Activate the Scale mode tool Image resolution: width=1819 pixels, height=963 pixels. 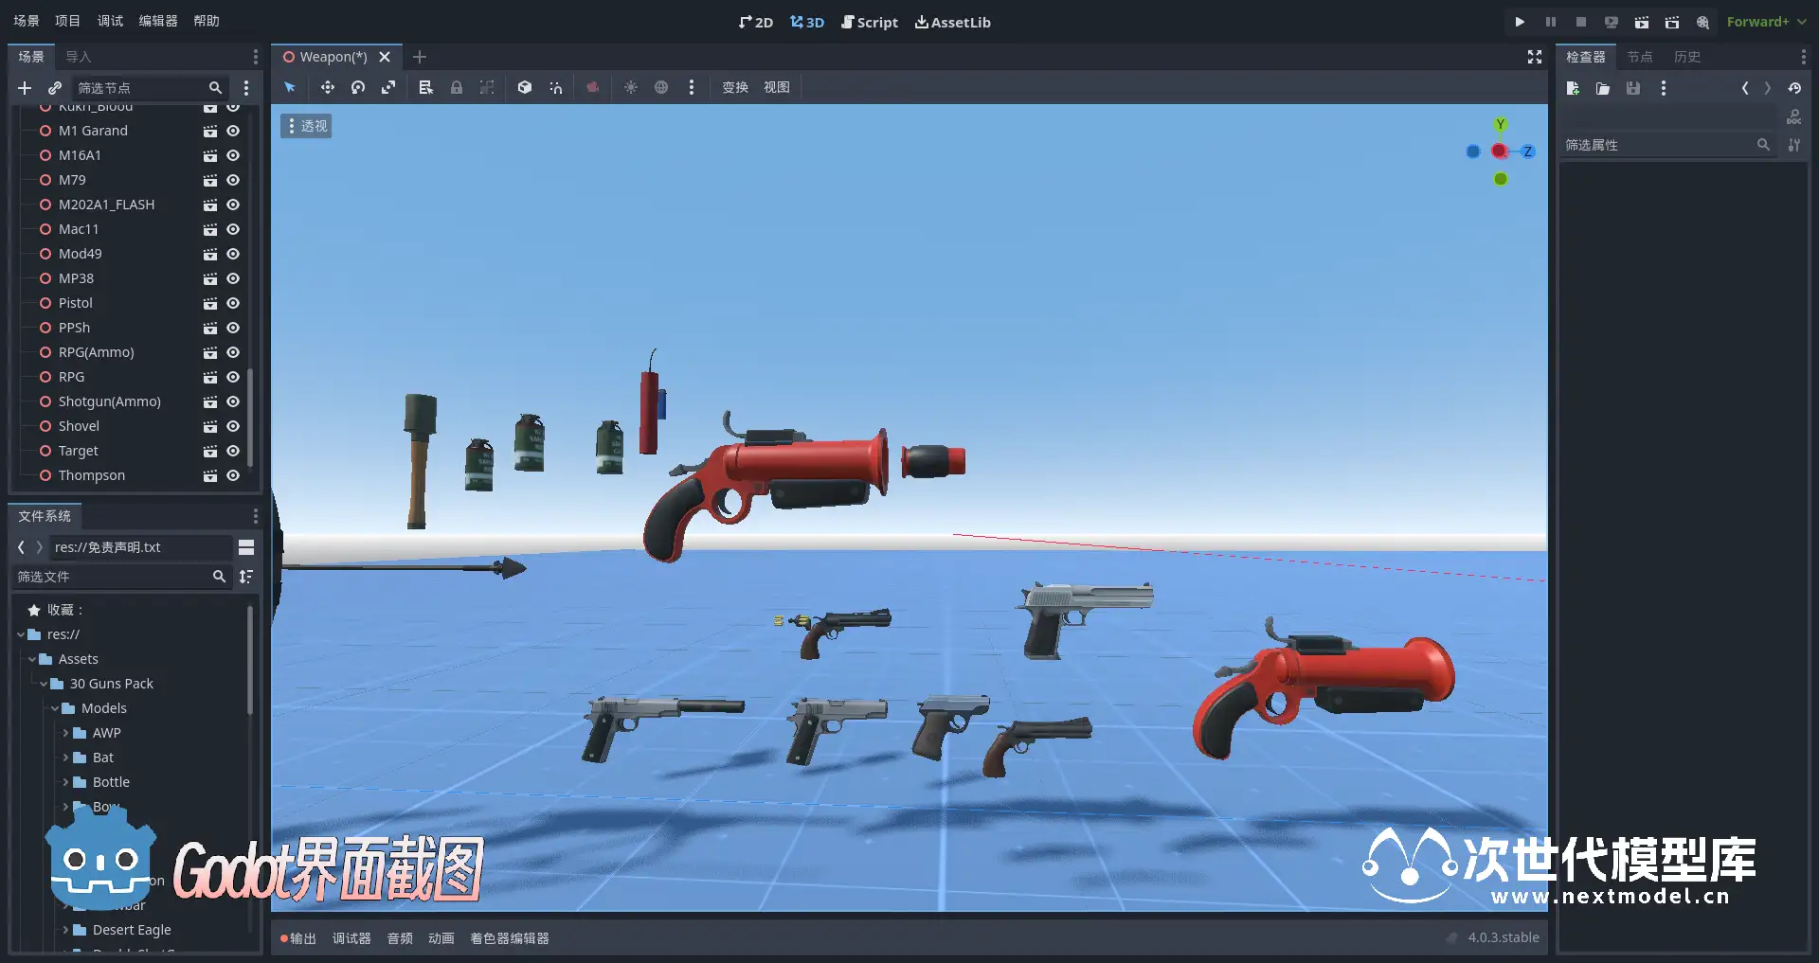point(388,87)
